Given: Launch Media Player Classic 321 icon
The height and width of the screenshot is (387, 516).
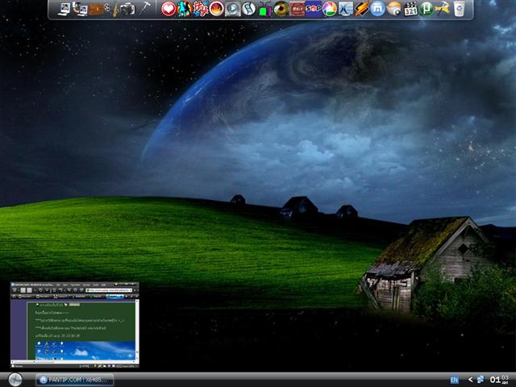Looking at the screenshot, I should click(410, 9).
